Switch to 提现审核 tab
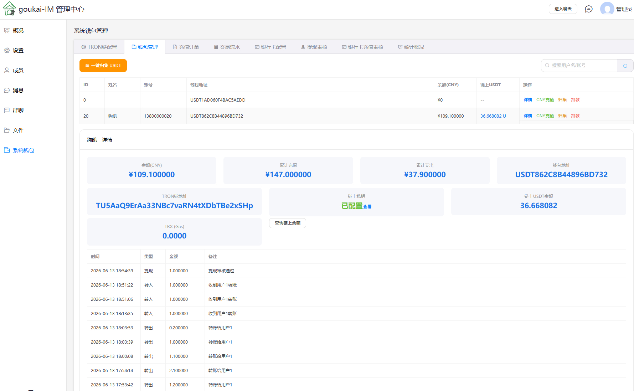 point(314,47)
